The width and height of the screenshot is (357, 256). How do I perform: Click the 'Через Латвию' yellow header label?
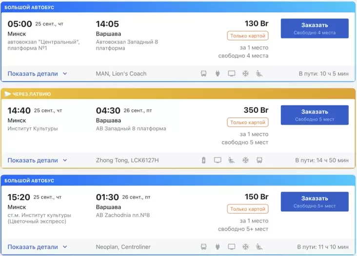point(30,94)
